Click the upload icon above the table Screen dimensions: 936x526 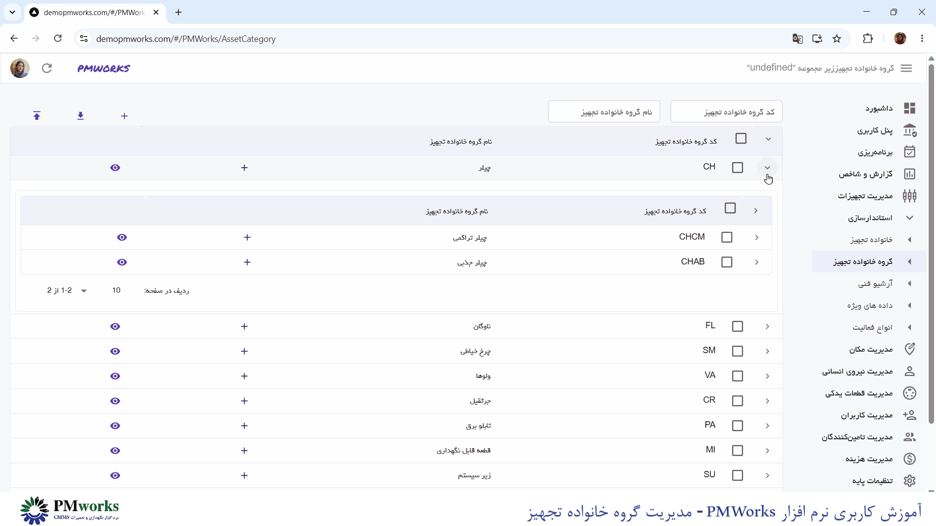[37, 116]
